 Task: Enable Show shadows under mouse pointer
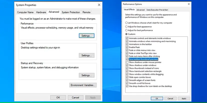point(127,62)
